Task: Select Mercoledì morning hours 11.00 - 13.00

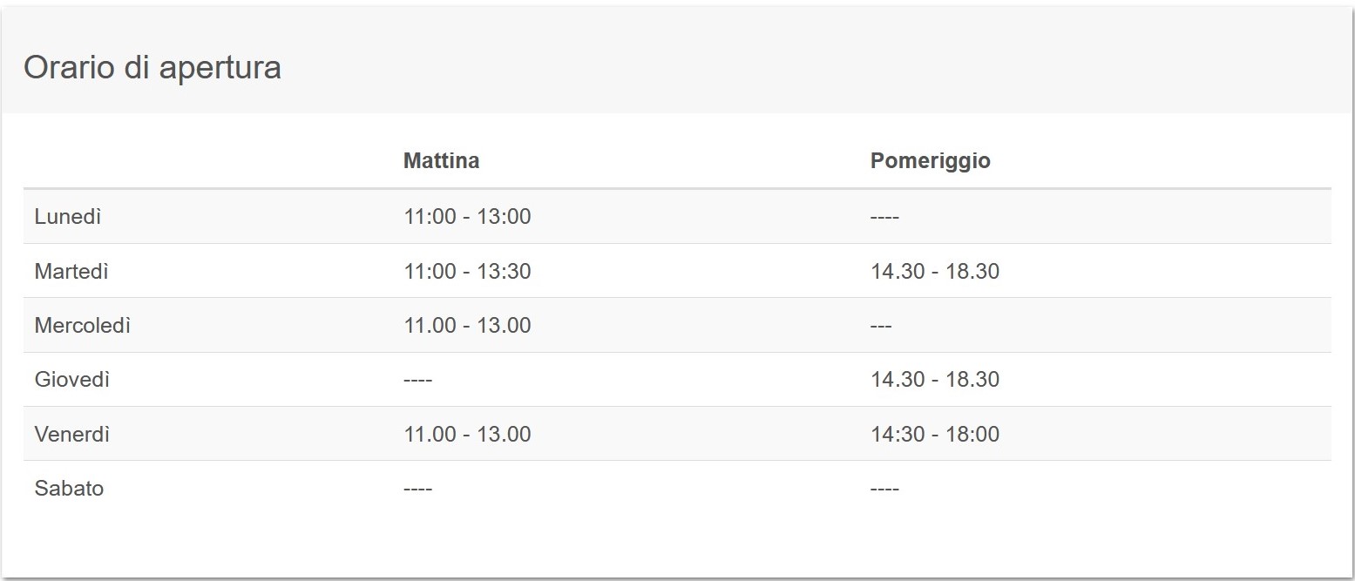Action: pyautogui.click(x=467, y=326)
